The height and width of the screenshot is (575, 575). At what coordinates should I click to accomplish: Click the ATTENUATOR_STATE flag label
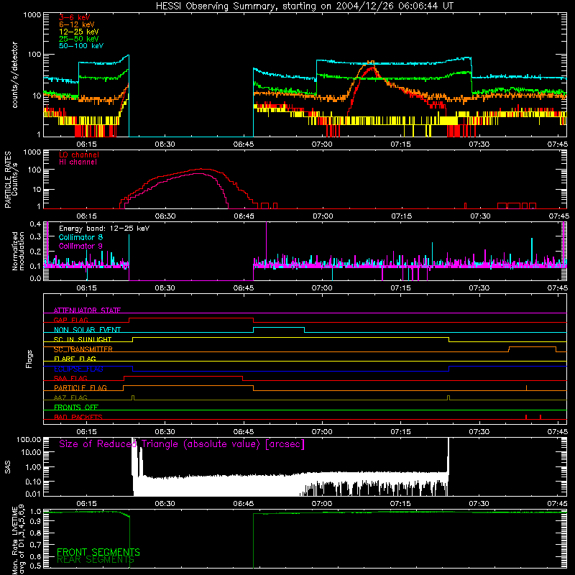(x=87, y=310)
